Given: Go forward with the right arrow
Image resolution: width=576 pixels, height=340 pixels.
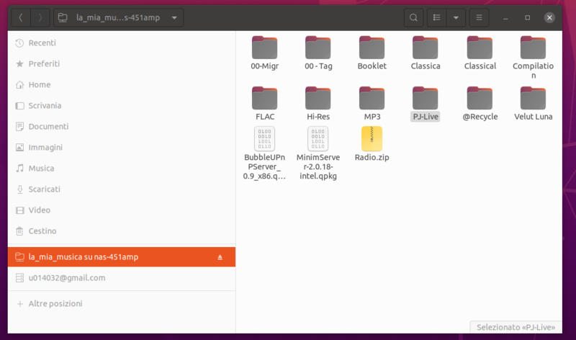Looking at the screenshot, I should (40, 17).
